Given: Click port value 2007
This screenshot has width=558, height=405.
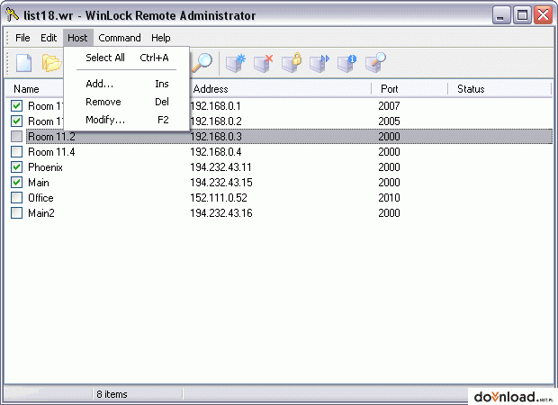Looking at the screenshot, I should pos(389,106).
